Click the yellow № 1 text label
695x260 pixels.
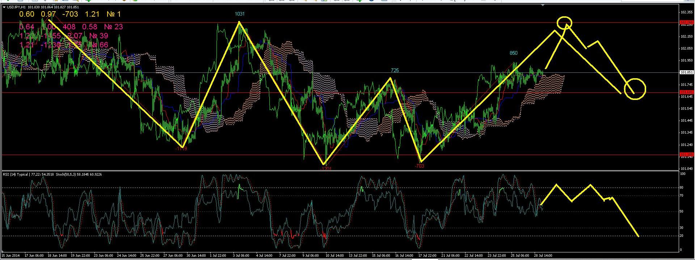pyautogui.click(x=114, y=14)
